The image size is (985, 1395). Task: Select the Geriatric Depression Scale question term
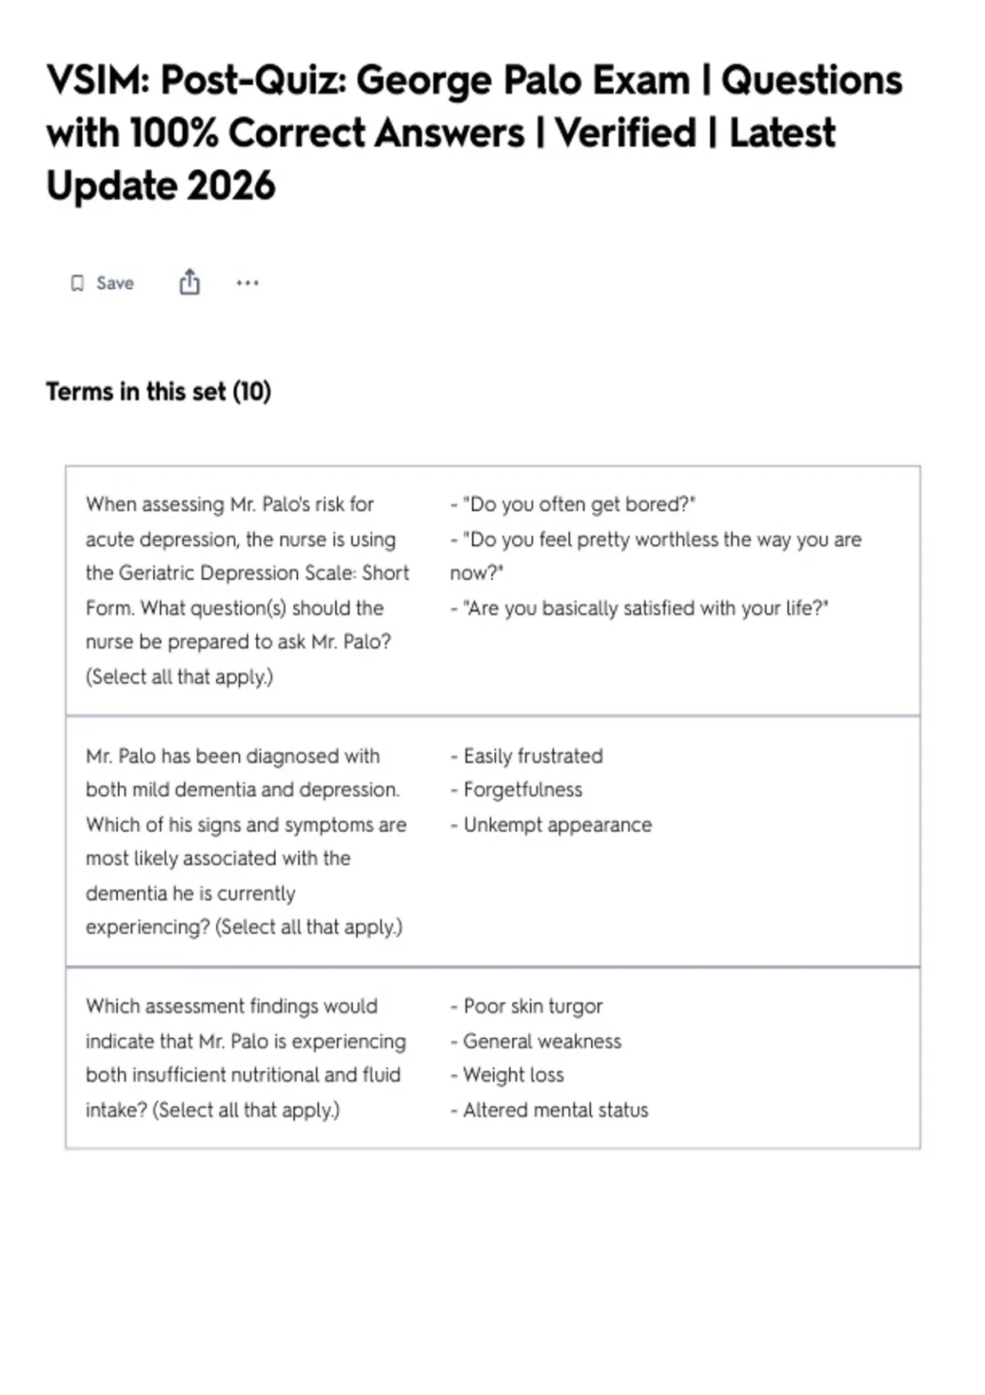(x=247, y=590)
